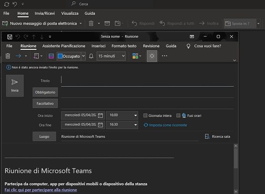Enable the Giornata intera checkbox
Screen dimensions: 265x194
146,116
